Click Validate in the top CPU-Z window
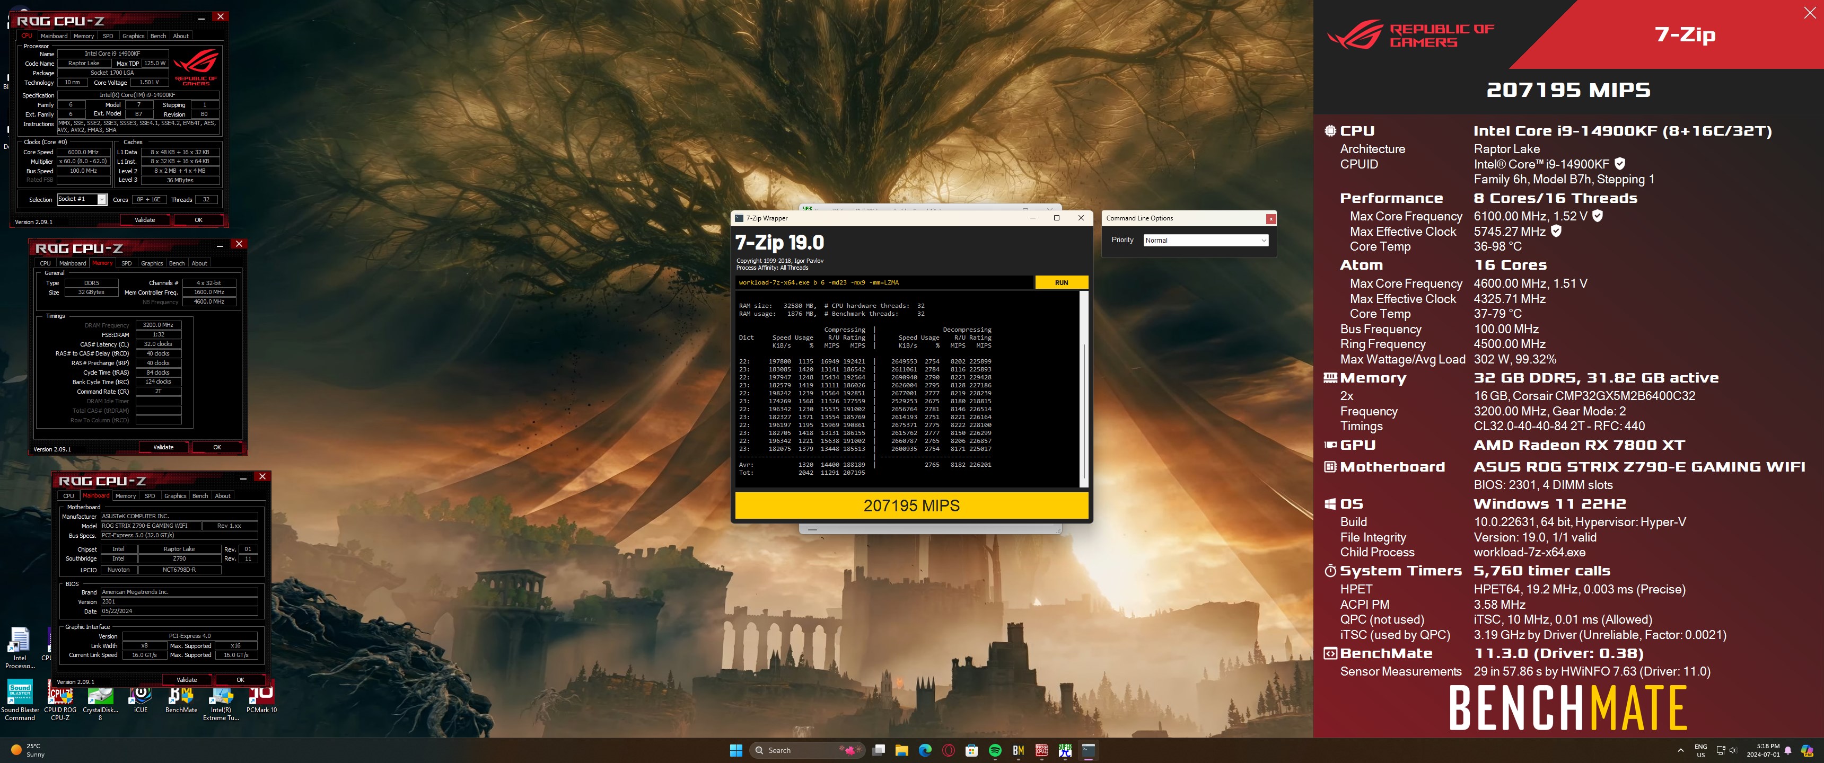 (144, 220)
